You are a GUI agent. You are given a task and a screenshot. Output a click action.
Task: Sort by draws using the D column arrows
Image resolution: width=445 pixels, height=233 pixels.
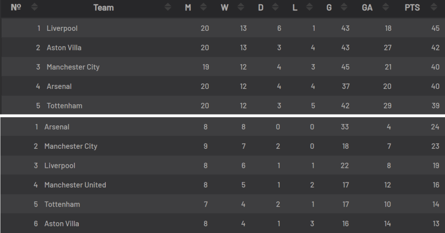pos(275,7)
